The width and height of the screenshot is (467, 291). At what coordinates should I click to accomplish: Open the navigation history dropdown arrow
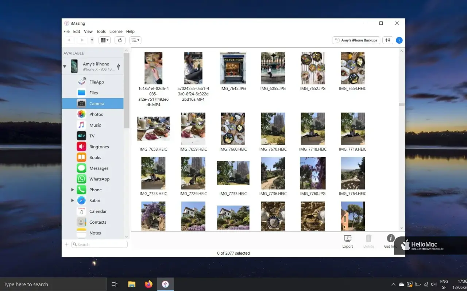tap(92, 40)
